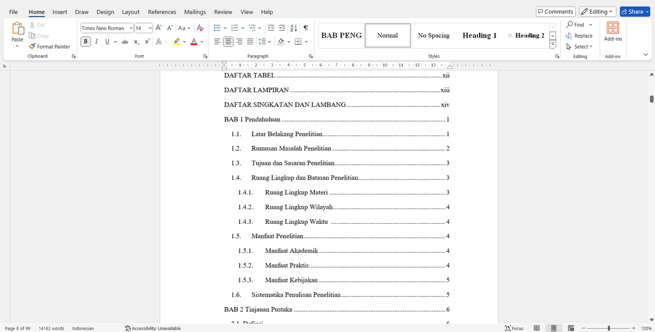Click the Copy command
The image size is (655, 332).
pyautogui.click(x=38, y=35)
